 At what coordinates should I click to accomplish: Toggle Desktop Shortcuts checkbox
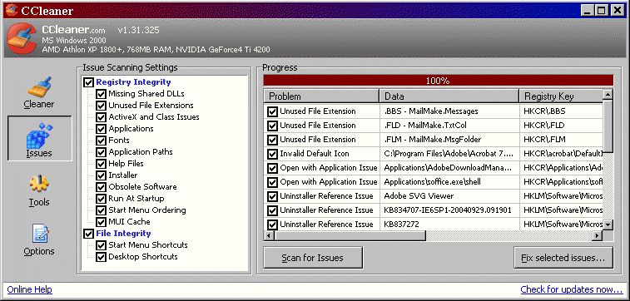click(101, 257)
